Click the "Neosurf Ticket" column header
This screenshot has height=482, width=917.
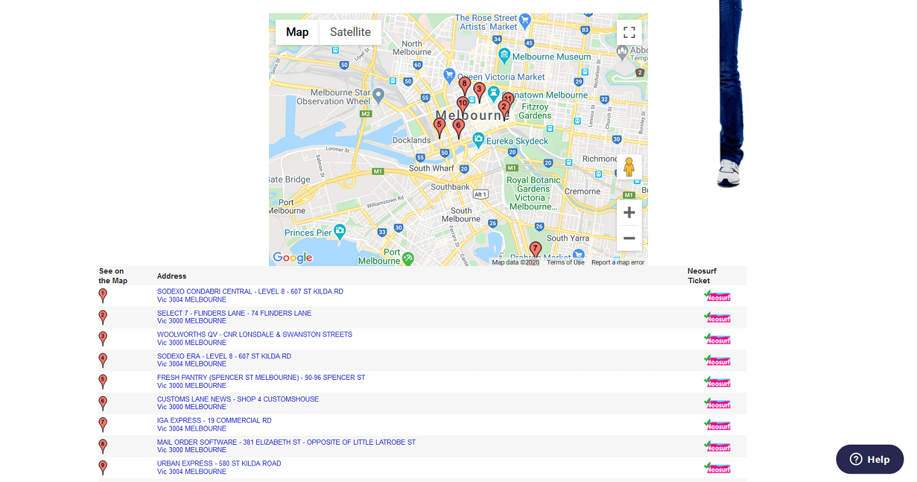pos(701,276)
